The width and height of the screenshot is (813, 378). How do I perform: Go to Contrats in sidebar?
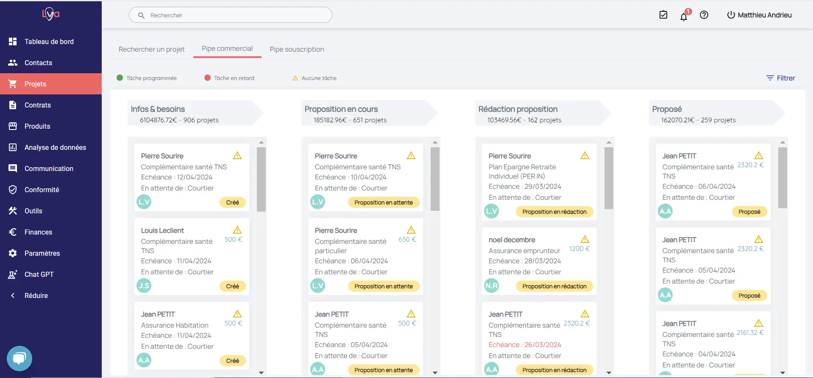(38, 105)
